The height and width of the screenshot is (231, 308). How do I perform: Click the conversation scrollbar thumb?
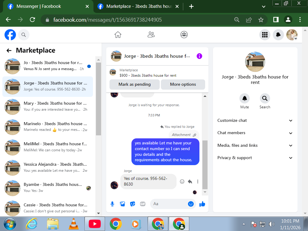(x=205, y=165)
